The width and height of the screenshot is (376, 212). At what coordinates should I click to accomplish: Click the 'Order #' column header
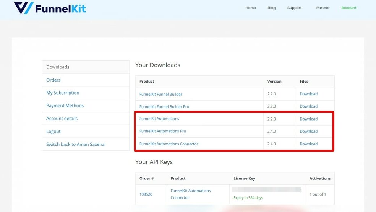pos(146,178)
